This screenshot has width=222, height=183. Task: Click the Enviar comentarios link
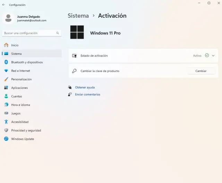pyautogui.click(x=87, y=94)
